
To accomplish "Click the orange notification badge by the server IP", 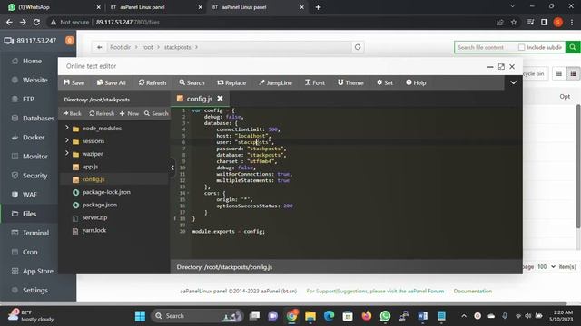I will pyautogui.click(x=69, y=40).
